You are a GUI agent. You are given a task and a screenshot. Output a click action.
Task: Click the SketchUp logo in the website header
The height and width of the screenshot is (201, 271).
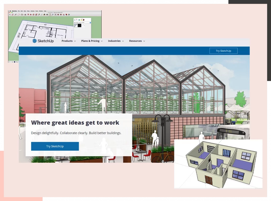43,41
